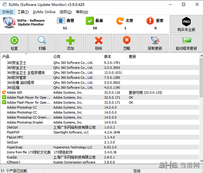Image resolution: width=203 pixels, height=173 pixels.
Task: Click the 检查 (Check) toolbar button
Action: coord(14,43)
